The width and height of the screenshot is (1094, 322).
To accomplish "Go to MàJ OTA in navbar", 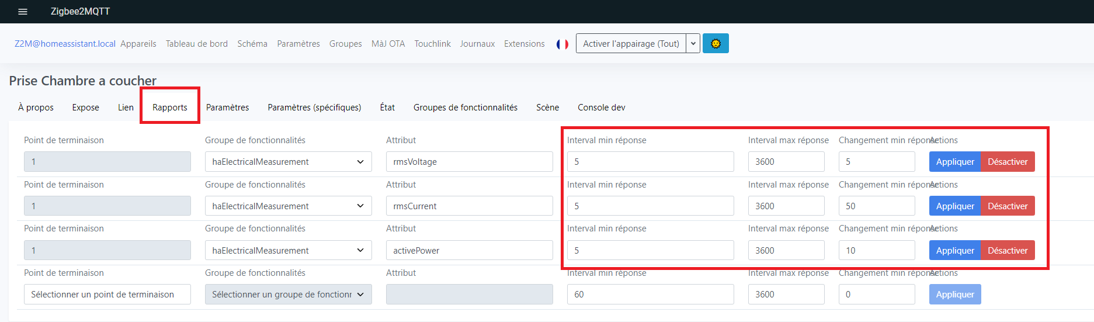I will pyautogui.click(x=388, y=44).
